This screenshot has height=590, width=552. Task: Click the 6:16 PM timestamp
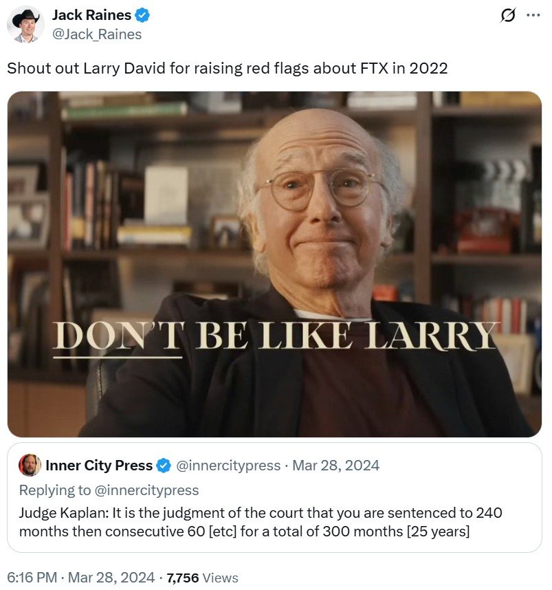pyautogui.click(x=32, y=577)
